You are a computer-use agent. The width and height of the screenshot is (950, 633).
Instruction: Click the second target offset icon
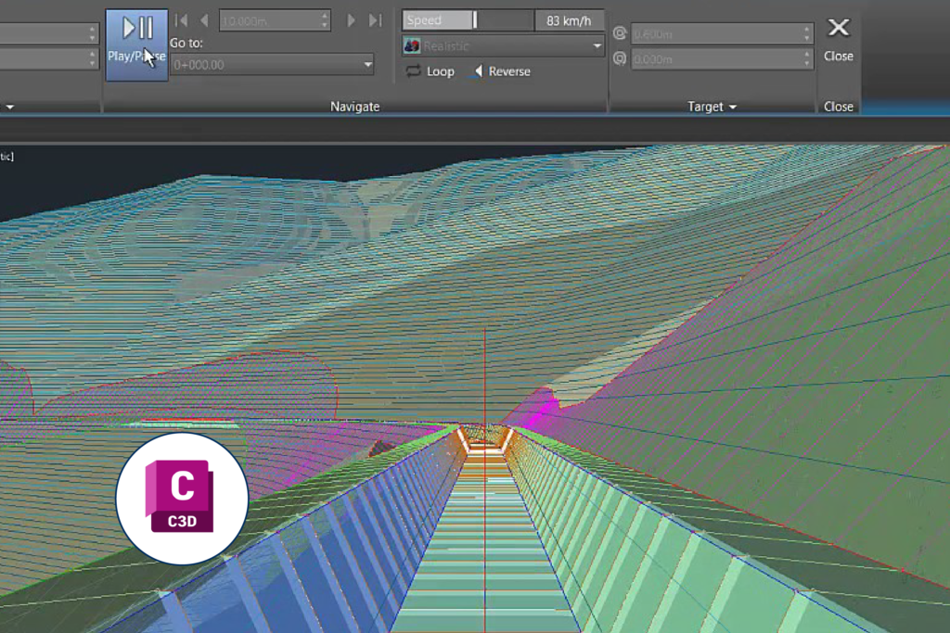(620, 58)
